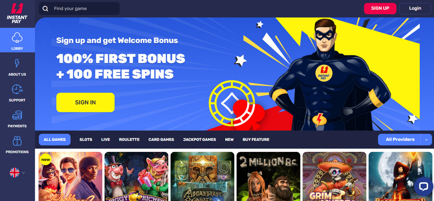Click the Login button
This screenshot has height=201, width=434.
415,8
